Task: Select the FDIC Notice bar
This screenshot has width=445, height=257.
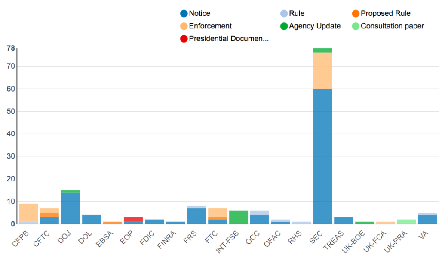Action: (x=154, y=222)
